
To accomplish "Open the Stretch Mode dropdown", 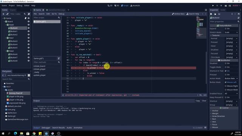I will pos(231,32).
